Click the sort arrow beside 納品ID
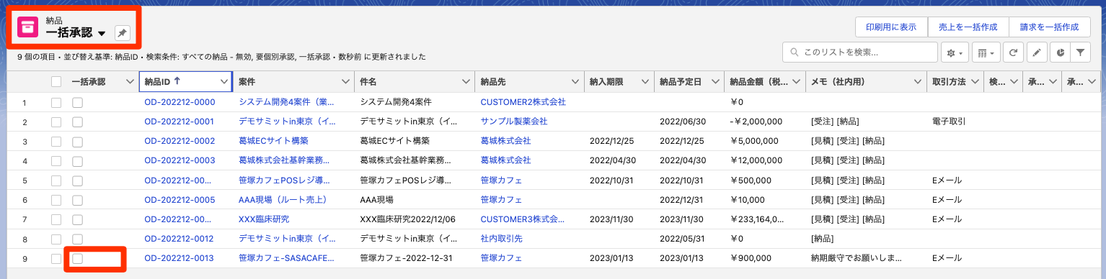Viewport: 1106px width, 279px height. (x=177, y=82)
